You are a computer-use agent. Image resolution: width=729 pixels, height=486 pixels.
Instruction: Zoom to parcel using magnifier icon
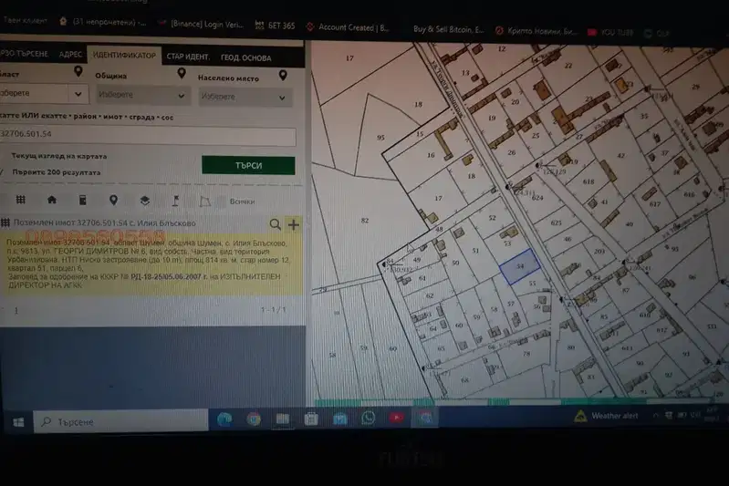pos(276,224)
